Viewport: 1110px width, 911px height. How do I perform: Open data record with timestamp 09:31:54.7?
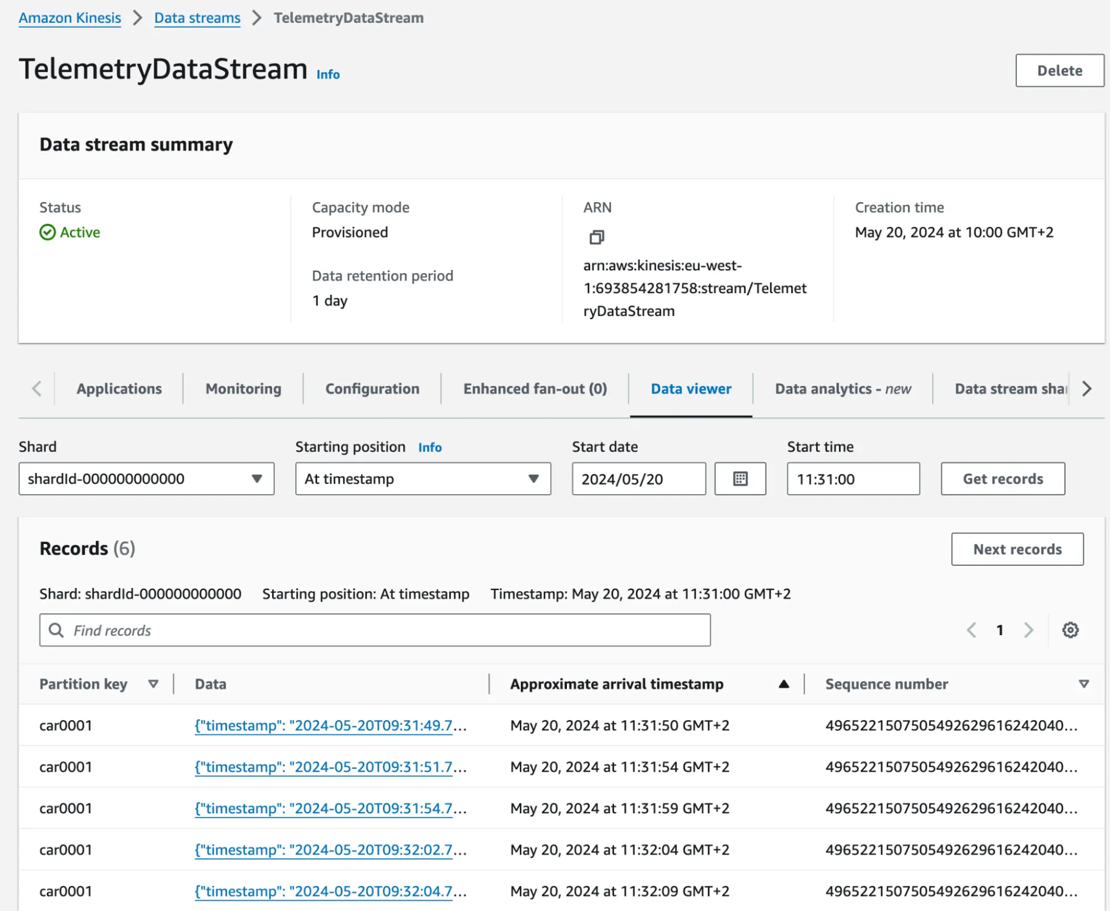[x=330, y=808]
